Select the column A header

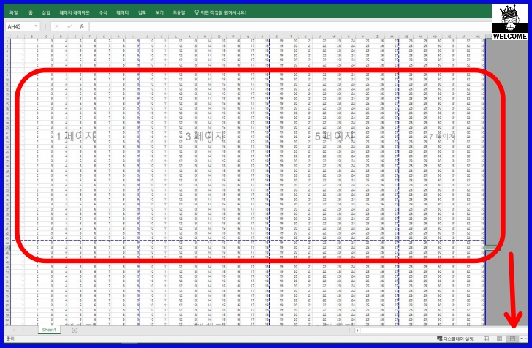click(x=18, y=37)
